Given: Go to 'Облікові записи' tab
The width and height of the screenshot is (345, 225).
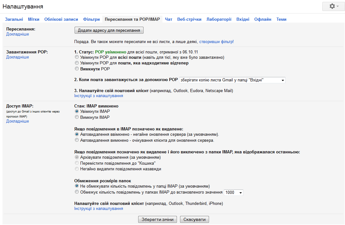Looking at the screenshot, I should point(61,19).
